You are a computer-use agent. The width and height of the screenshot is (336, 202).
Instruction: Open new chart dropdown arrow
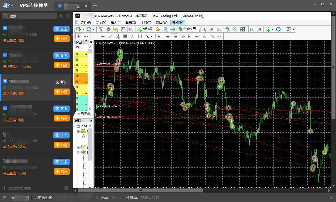(83, 29)
